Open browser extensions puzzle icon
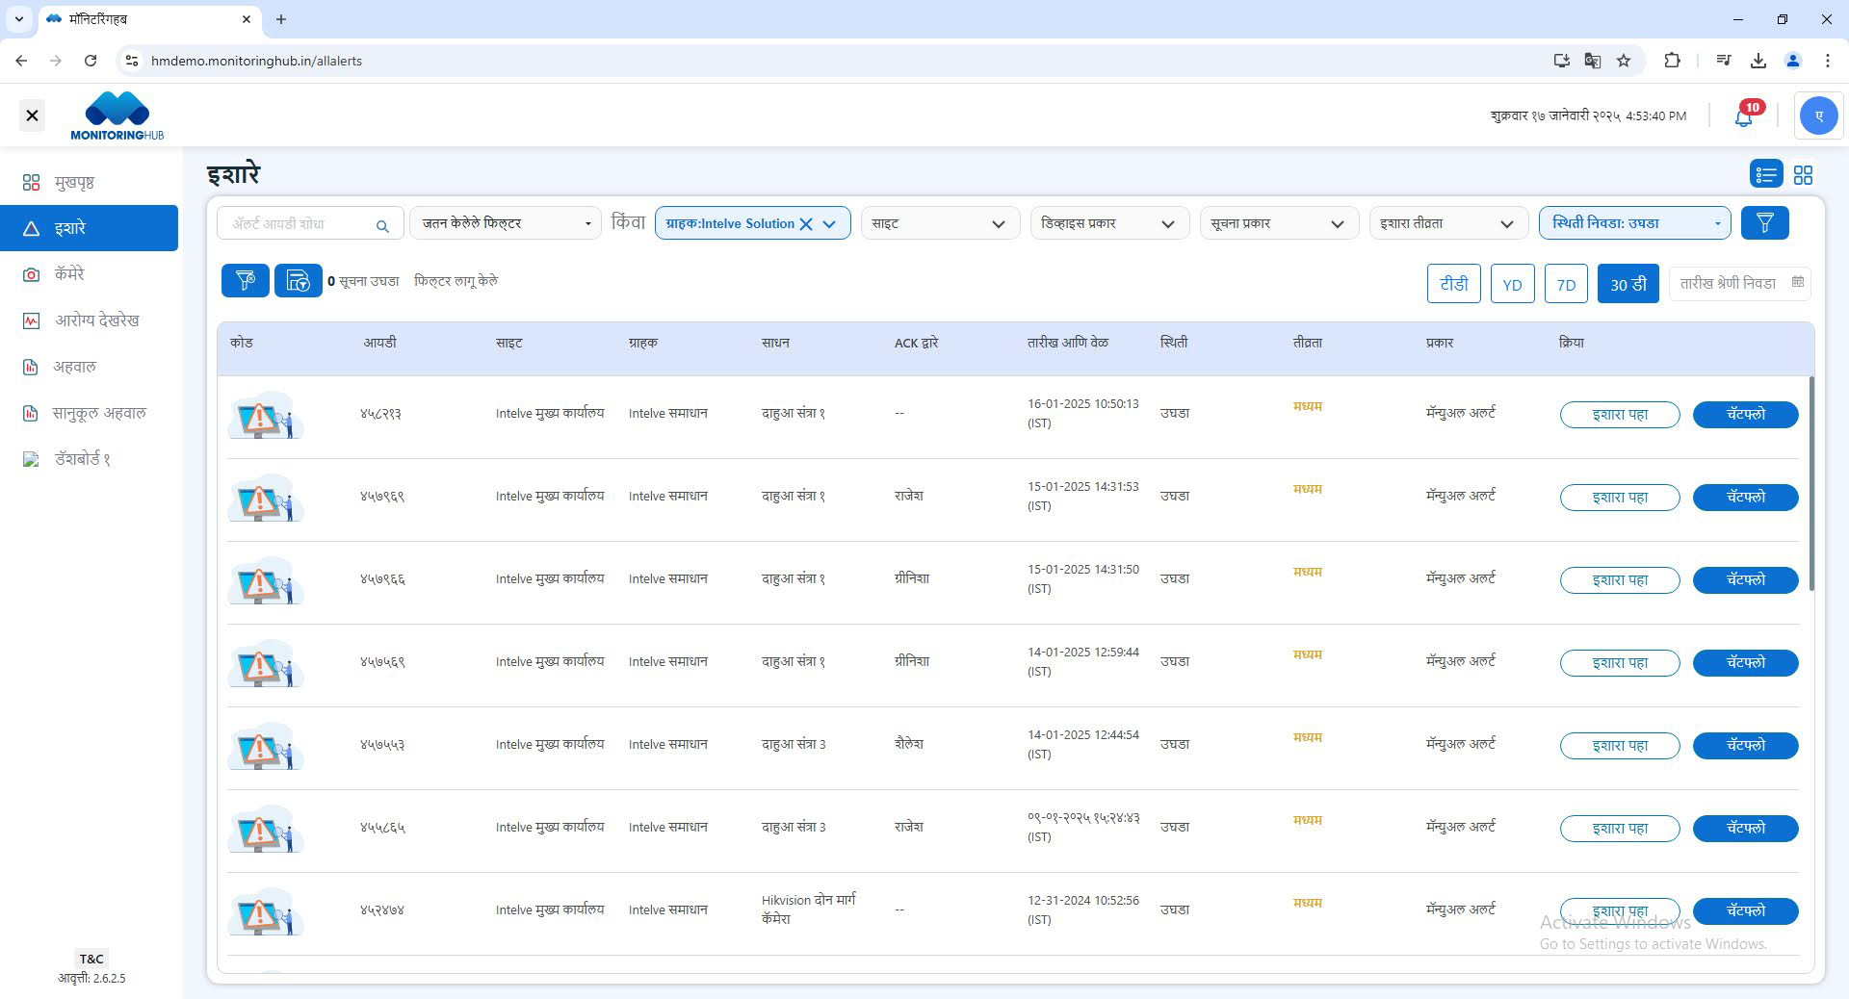The image size is (1849, 999). (x=1672, y=61)
